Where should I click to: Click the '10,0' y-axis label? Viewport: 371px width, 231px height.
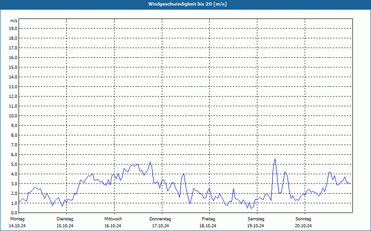13,116
